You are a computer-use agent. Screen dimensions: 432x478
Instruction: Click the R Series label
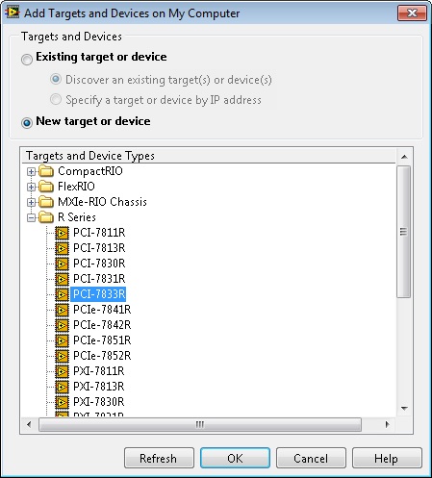[77, 217]
